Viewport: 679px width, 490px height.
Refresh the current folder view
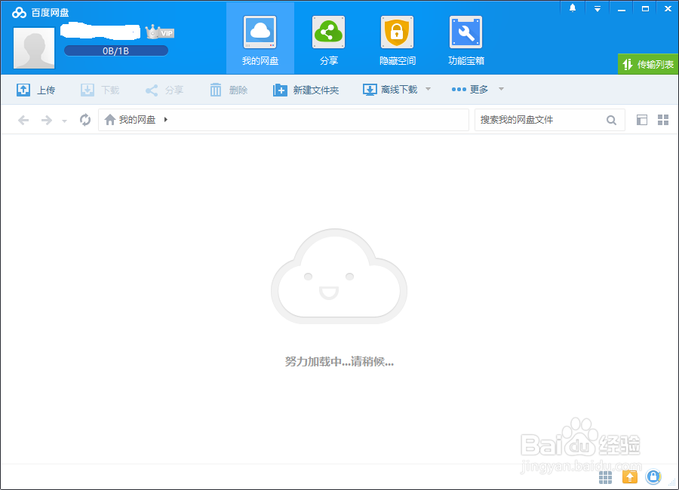84,119
